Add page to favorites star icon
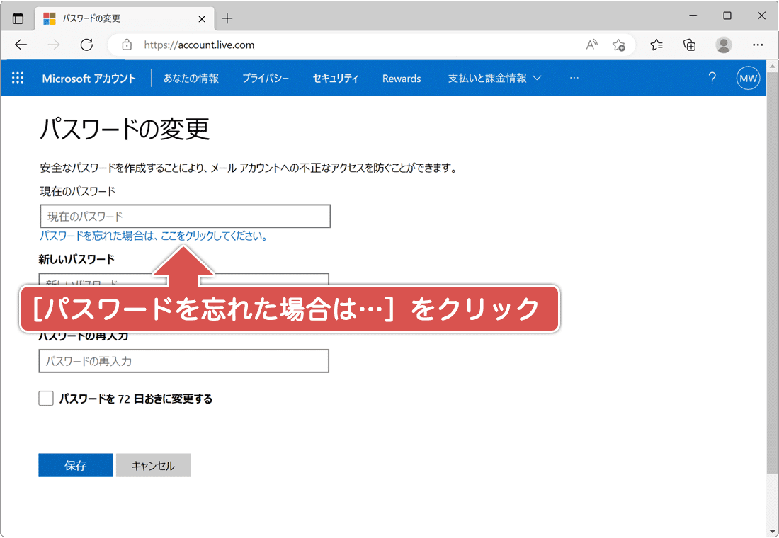Image resolution: width=779 pixels, height=538 pixels. (618, 45)
